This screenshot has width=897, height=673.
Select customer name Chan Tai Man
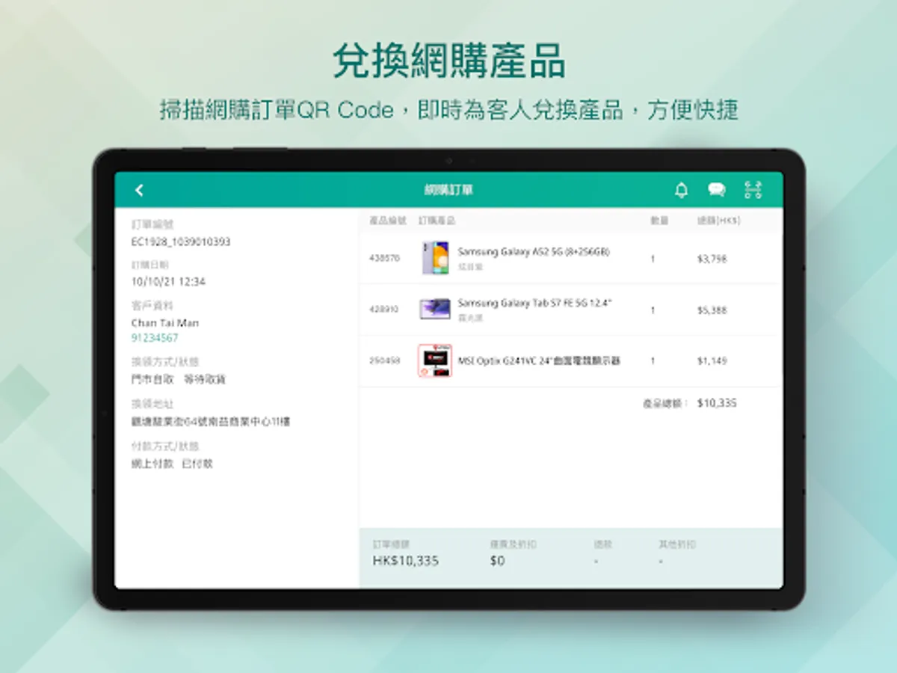tap(165, 323)
